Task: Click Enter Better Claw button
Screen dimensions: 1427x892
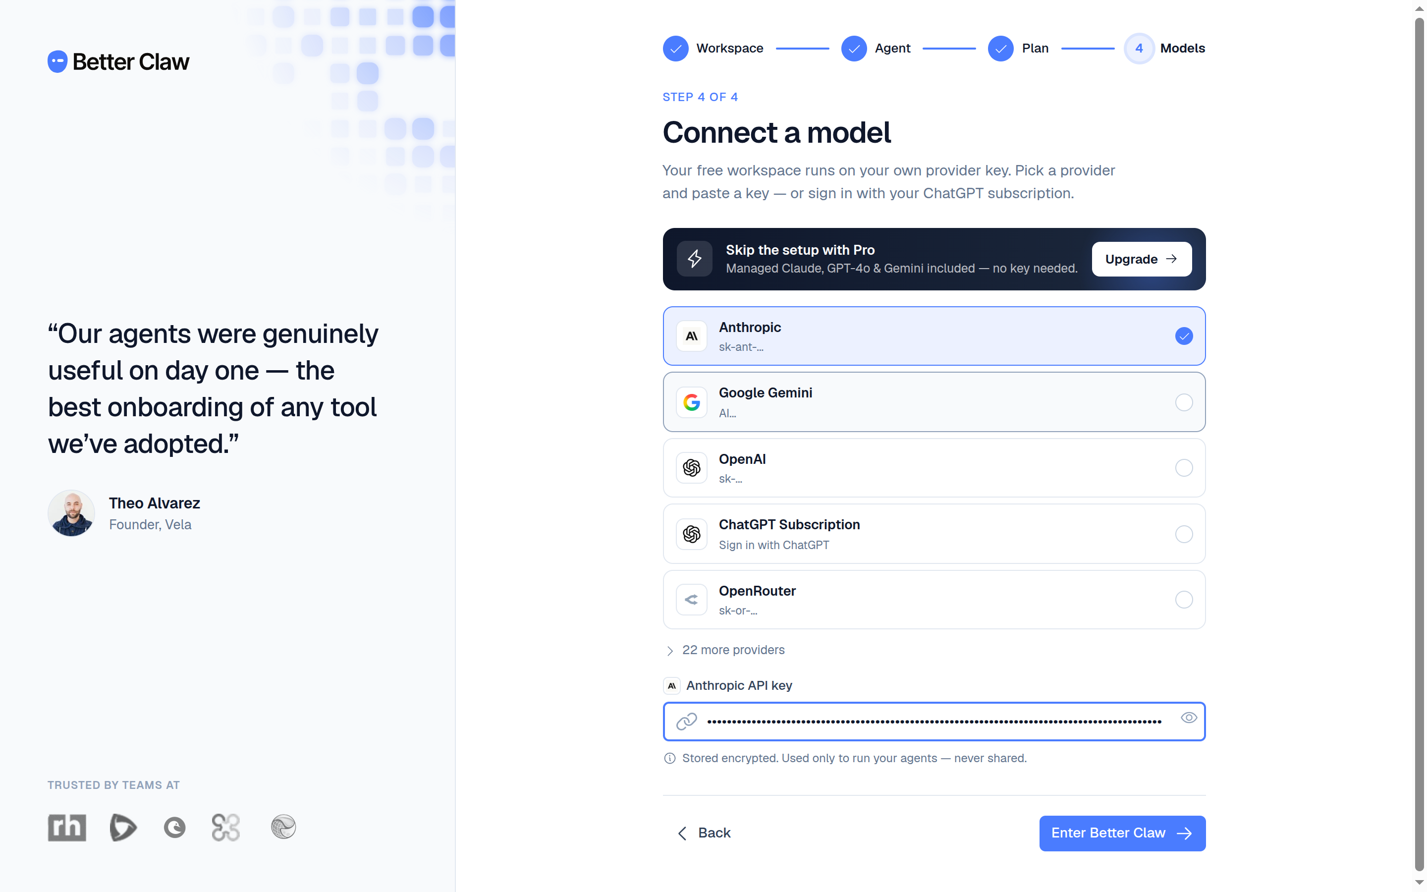Action: coord(1122,833)
